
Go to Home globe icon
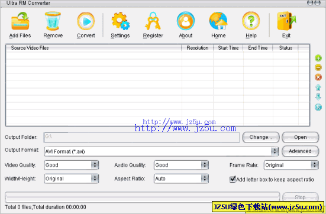coord(218,21)
